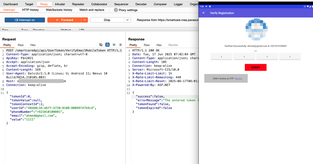Open the Request hamburger options menu
This screenshot has height=164, width=313.
pyautogui.click(x=120, y=45)
